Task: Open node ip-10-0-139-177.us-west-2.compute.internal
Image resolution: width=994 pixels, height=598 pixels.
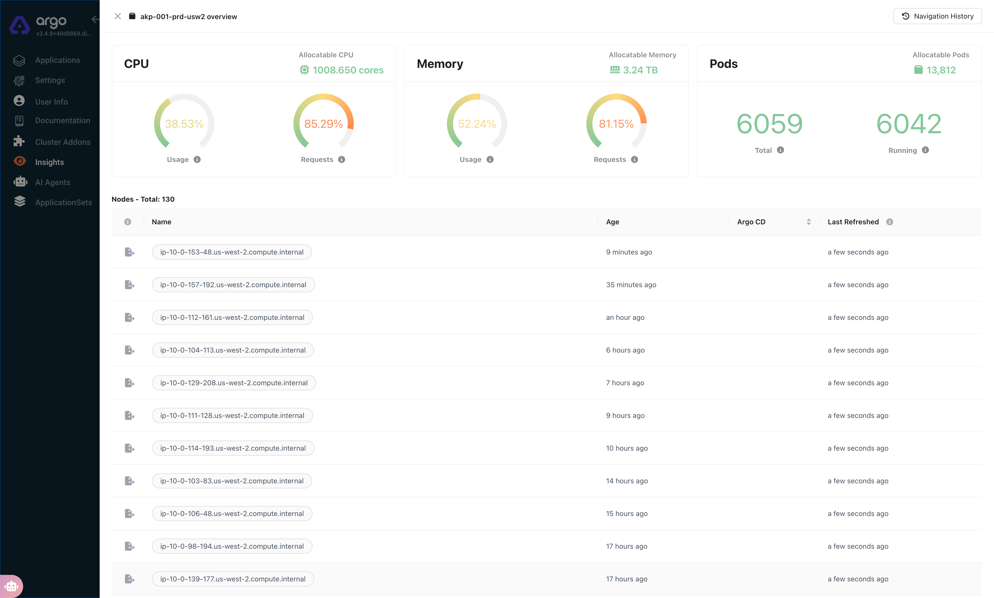Action: (233, 579)
